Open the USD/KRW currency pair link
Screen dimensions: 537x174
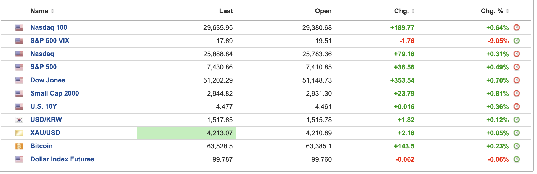click(46, 120)
